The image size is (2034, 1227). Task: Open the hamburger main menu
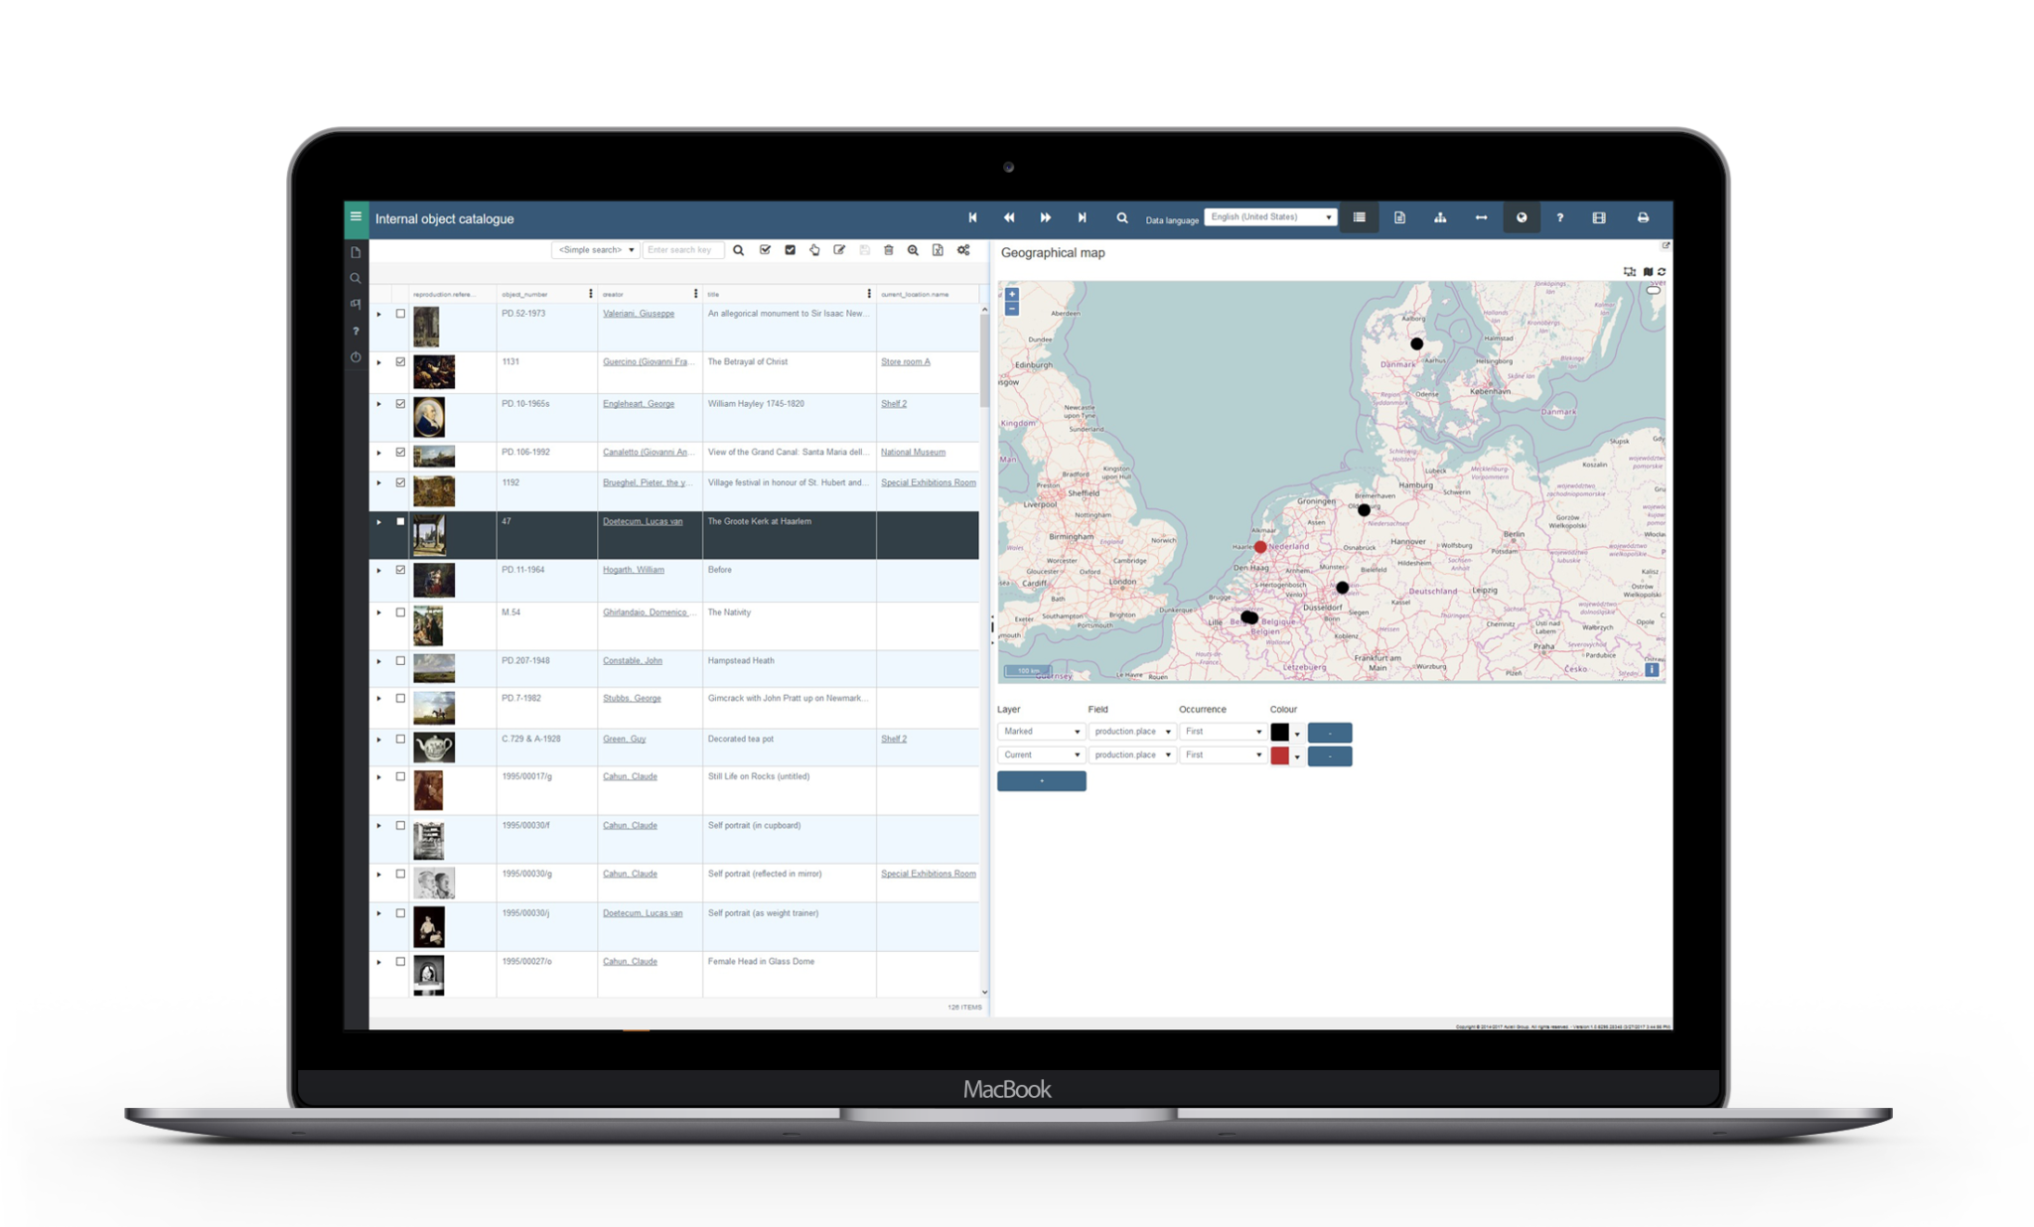tap(356, 217)
